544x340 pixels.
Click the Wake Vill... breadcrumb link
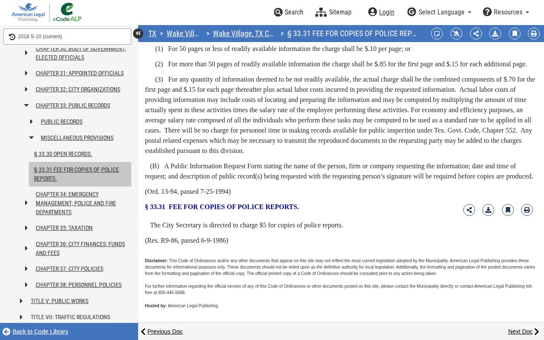[x=183, y=34]
